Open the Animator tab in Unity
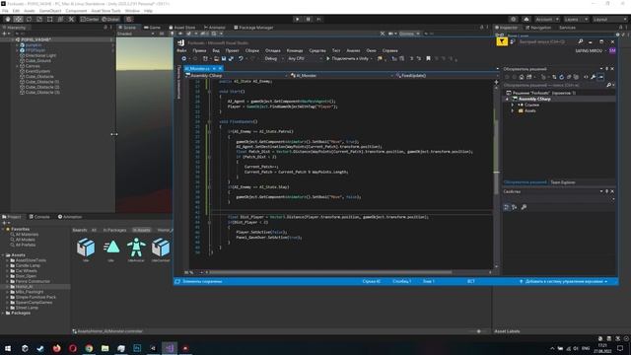 pos(215,28)
